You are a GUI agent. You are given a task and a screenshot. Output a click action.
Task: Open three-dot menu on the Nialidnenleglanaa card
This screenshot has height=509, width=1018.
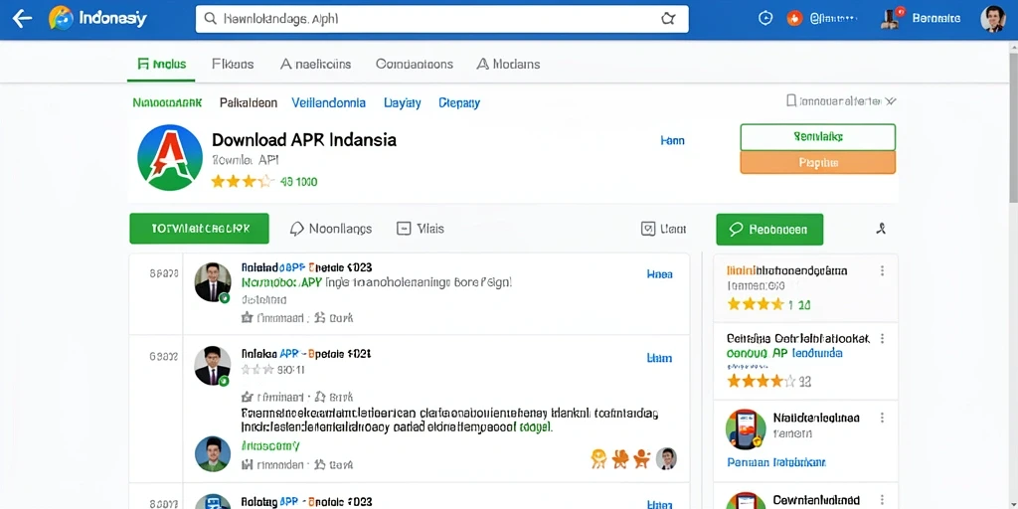click(883, 418)
